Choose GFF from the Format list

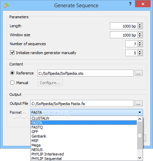pyautogui.click(x=84, y=132)
